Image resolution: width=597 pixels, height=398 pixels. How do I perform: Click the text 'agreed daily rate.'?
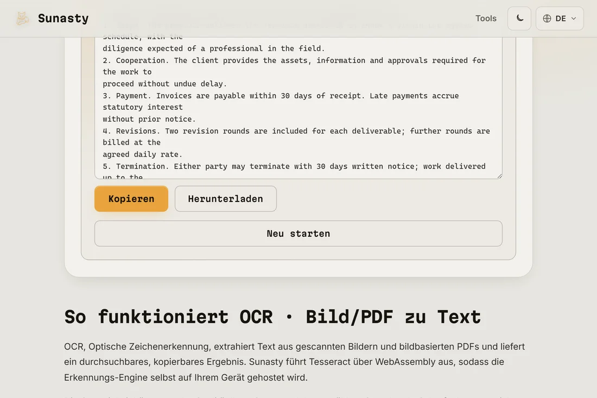point(142,155)
